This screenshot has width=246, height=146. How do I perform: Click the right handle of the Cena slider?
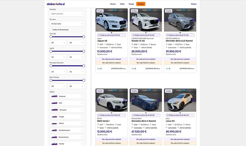pyautogui.click(x=84, y=37)
